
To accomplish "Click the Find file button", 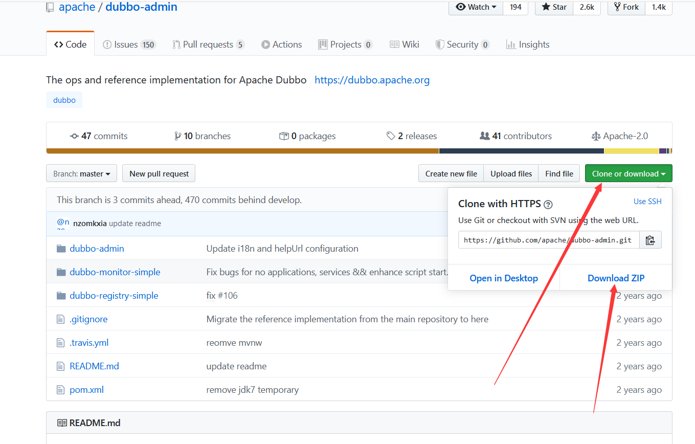I will (559, 174).
